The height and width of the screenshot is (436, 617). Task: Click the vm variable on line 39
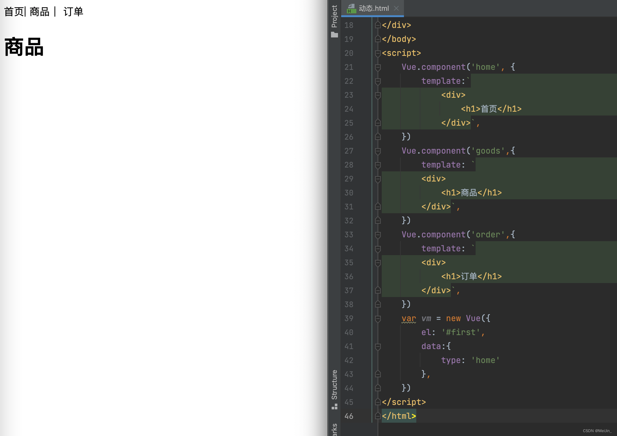(426, 318)
